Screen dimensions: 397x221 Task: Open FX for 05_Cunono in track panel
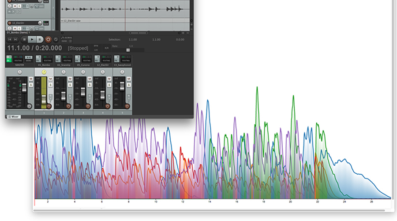coord(25,6)
